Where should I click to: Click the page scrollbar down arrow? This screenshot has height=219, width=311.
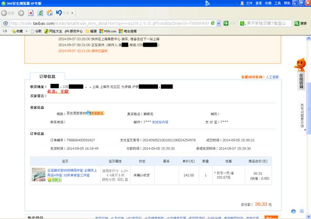309,216
